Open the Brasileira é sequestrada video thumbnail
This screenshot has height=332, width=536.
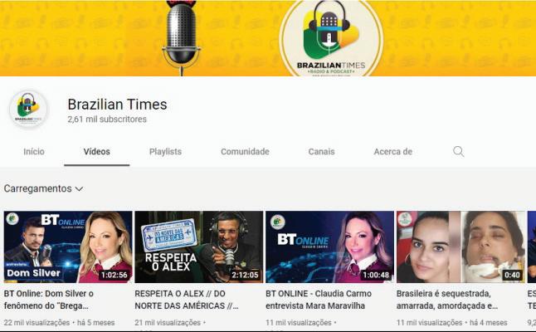pos(460,247)
